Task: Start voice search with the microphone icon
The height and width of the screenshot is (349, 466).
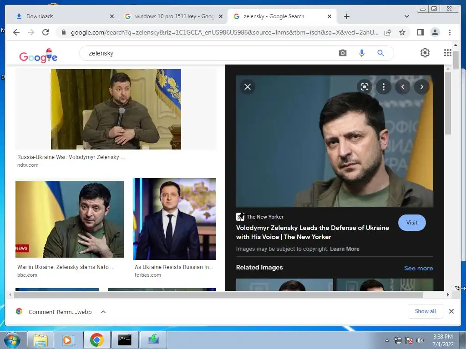Action: [361, 53]
